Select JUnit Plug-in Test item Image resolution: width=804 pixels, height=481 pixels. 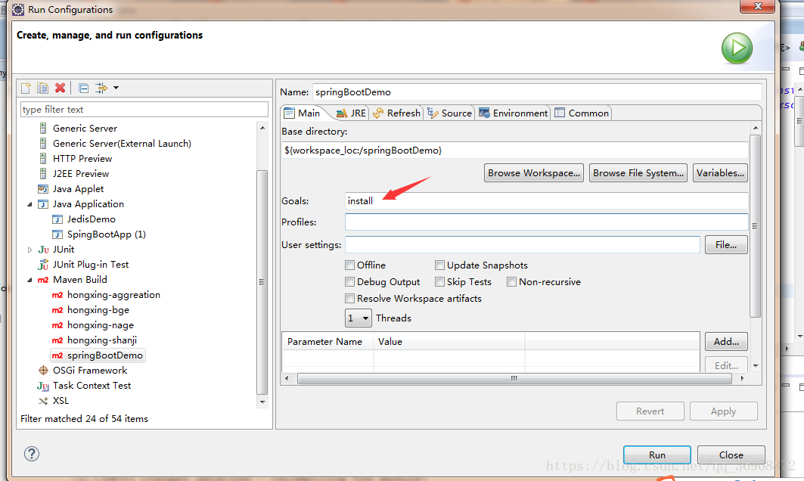pos(90,265)
